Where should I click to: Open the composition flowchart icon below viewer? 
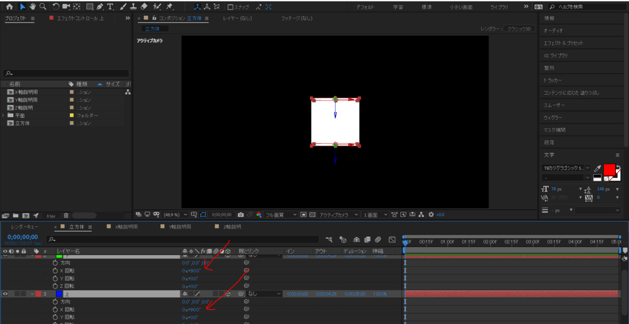[x=422, y=215]
